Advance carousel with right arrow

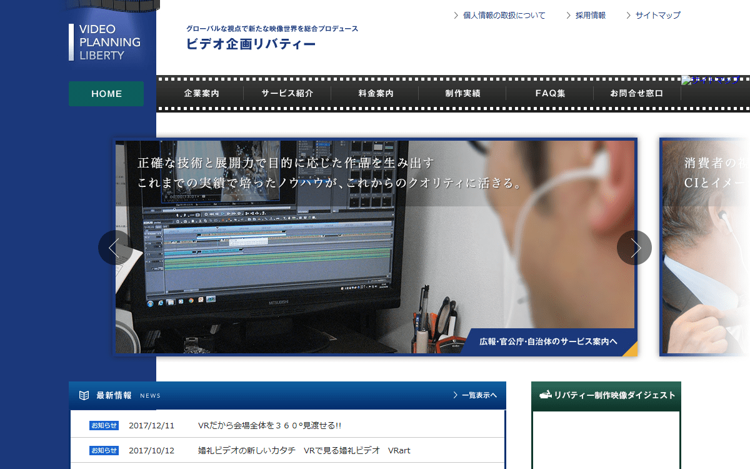click(634, 248)
